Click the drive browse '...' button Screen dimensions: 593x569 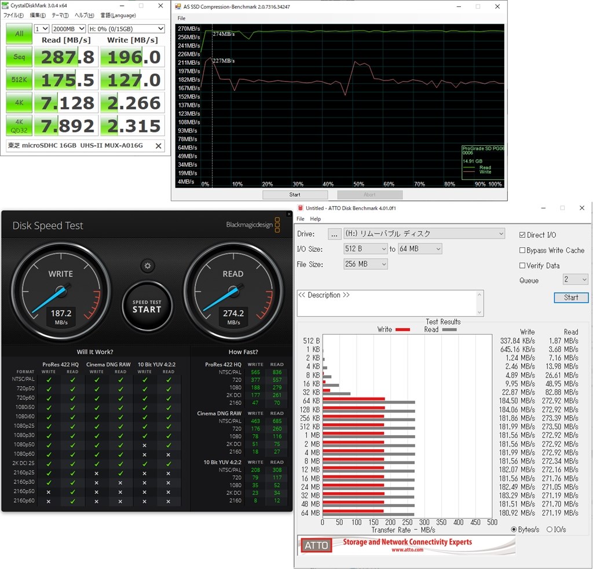pyautogui.click(x=334, y=234)
